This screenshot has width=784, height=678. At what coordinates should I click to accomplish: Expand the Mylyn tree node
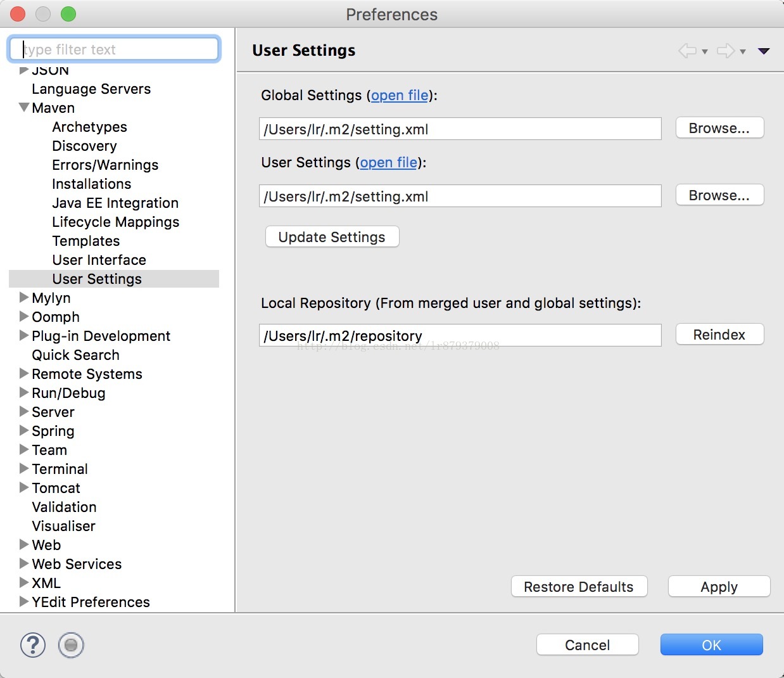pyautogui.click(x=24, y=297)
